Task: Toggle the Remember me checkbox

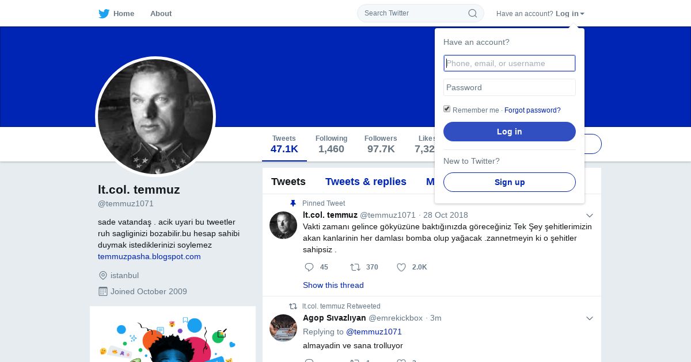Action: click(x=447, y=109)
